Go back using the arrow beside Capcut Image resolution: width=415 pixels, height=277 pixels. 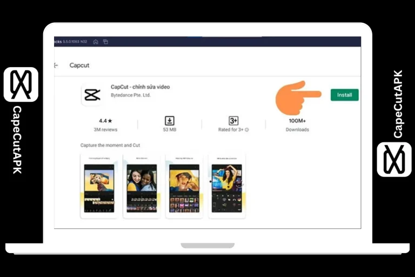point(56,65)
